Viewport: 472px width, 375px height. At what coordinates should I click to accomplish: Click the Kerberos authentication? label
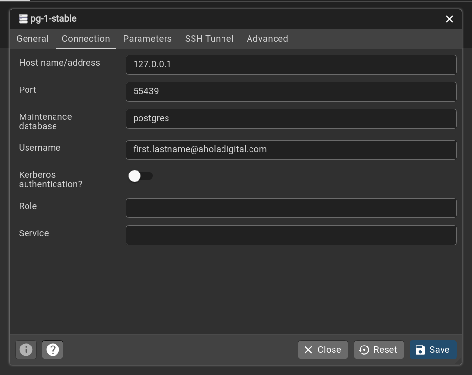click(50, 179)
